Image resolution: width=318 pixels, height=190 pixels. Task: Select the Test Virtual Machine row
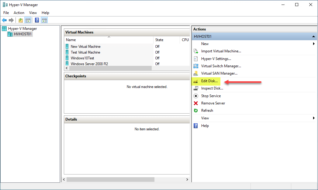pyautogui.click(x=127, y=52)
